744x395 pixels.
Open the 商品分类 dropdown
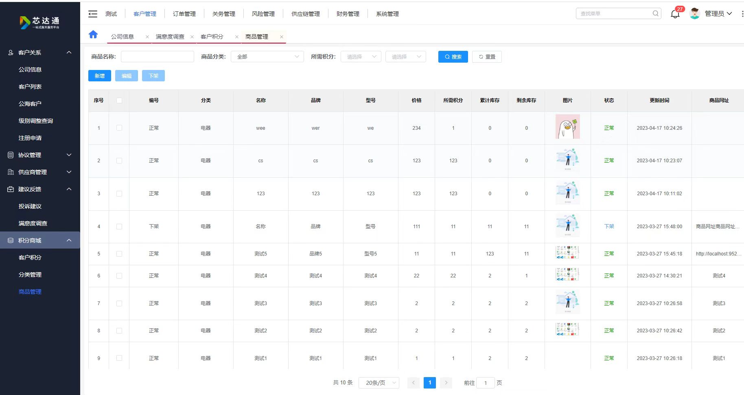267,57
